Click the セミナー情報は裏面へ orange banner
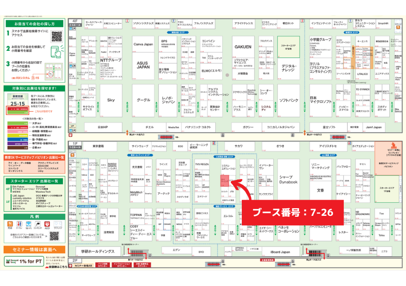This screenshot has width=406, height=286. point(34,249)
